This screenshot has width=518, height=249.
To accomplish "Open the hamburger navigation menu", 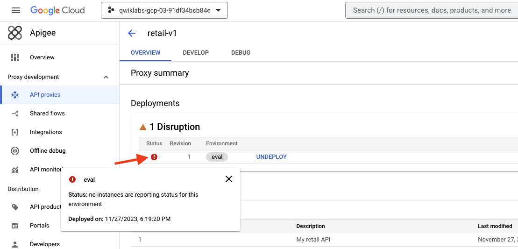I will click(x=16, y=10).
